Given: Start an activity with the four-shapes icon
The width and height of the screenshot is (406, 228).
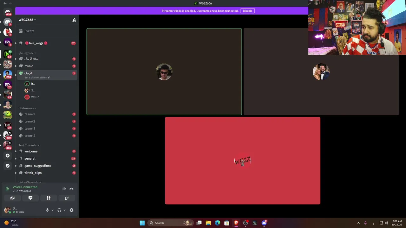Looking at the screenshot, I should pos(49,198).
